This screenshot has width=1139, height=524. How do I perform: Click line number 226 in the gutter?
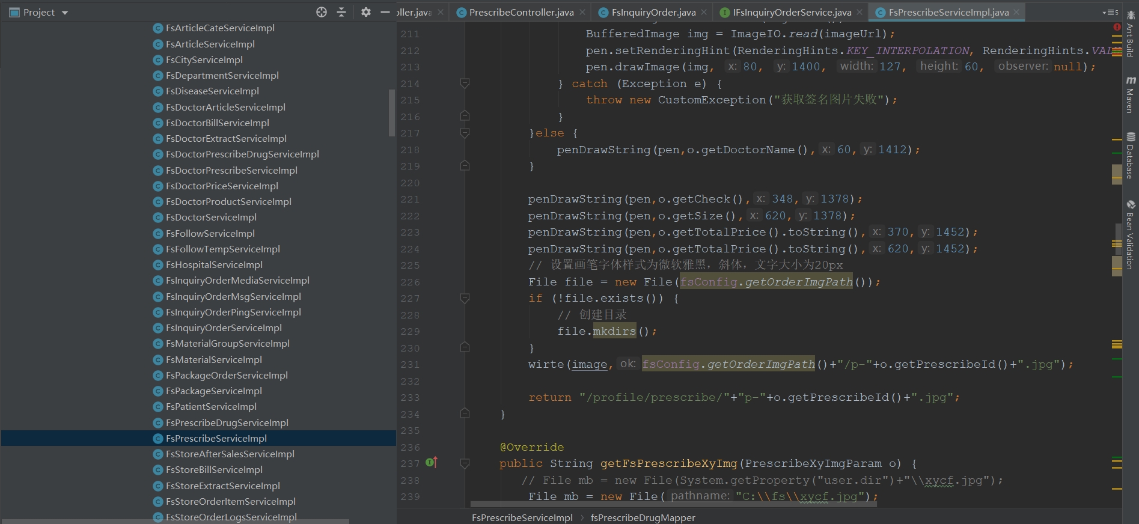pyautogui.click(x=410, y=282)
